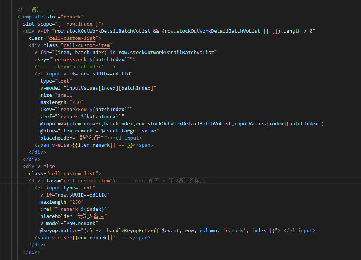Click size="small" attribute line
The image size is (361, 260).
click(x=58, y=95)
